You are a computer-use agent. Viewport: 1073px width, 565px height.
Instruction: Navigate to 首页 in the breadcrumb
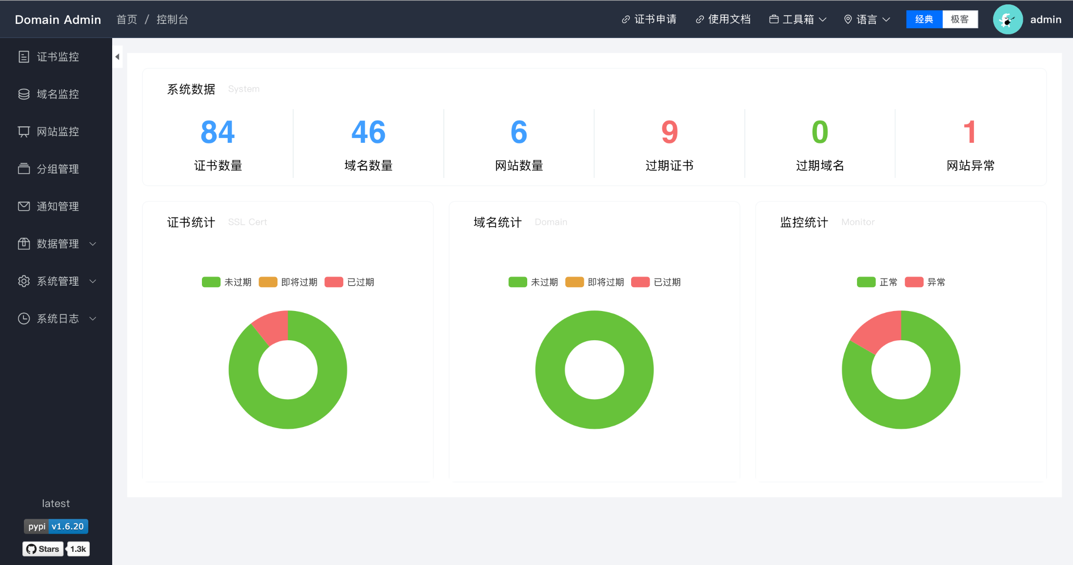[127, 19]
